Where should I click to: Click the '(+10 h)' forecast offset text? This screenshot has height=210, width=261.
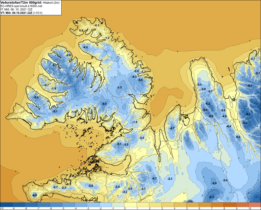38,13
